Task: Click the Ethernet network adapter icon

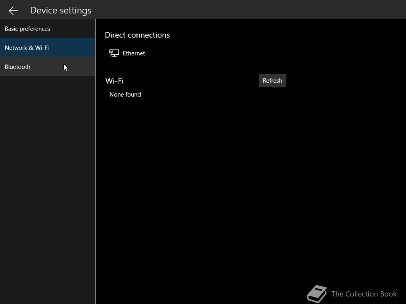Action: [x=114, y=53]
